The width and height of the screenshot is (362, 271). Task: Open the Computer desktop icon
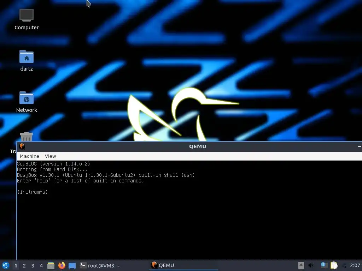click(x=27, y=19)
